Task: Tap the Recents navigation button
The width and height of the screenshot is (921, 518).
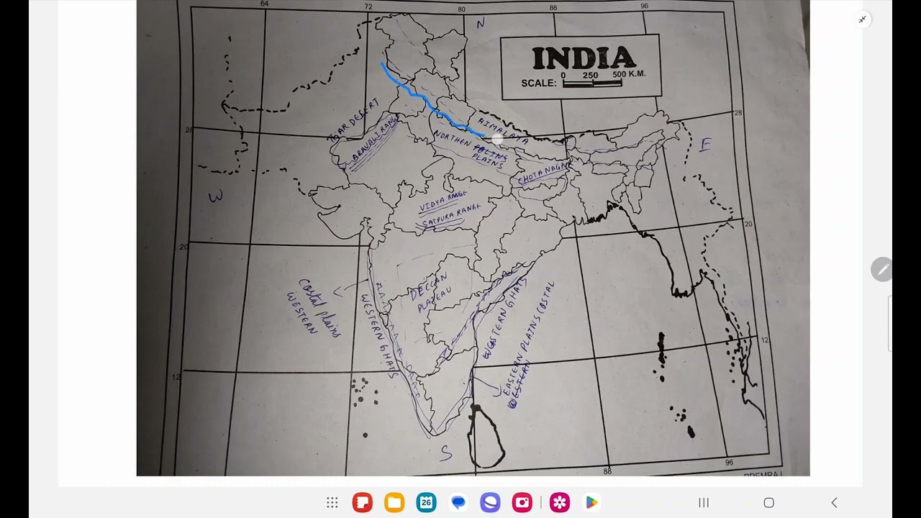Action: click(x=704, y=503)
